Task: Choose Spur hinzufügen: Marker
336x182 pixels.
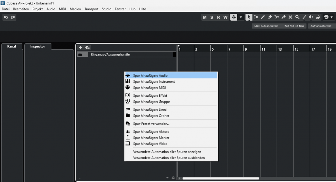Action: coord(171,138)
